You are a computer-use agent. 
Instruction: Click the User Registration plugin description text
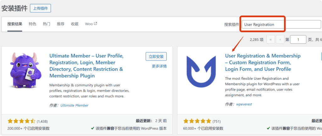(x=263, y=87)
